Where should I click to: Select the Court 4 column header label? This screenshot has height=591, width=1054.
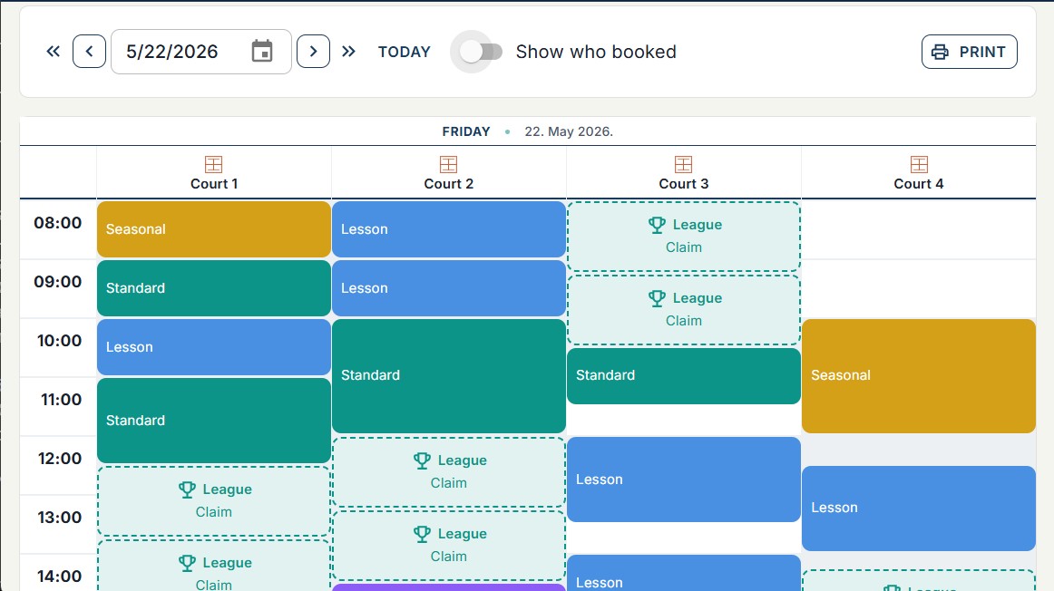pos(919,184)
